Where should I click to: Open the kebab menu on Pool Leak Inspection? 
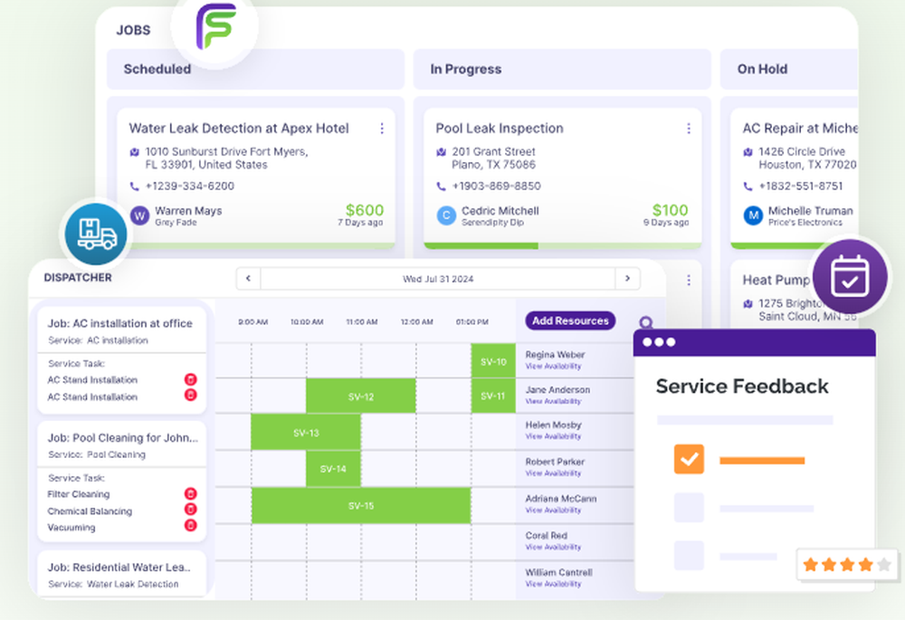pyautogui.click(x=689, y=129)
